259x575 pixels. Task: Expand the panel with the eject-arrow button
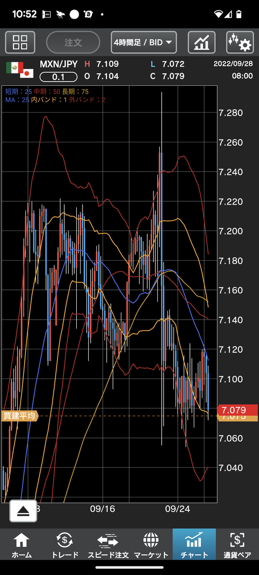(23, 511)
